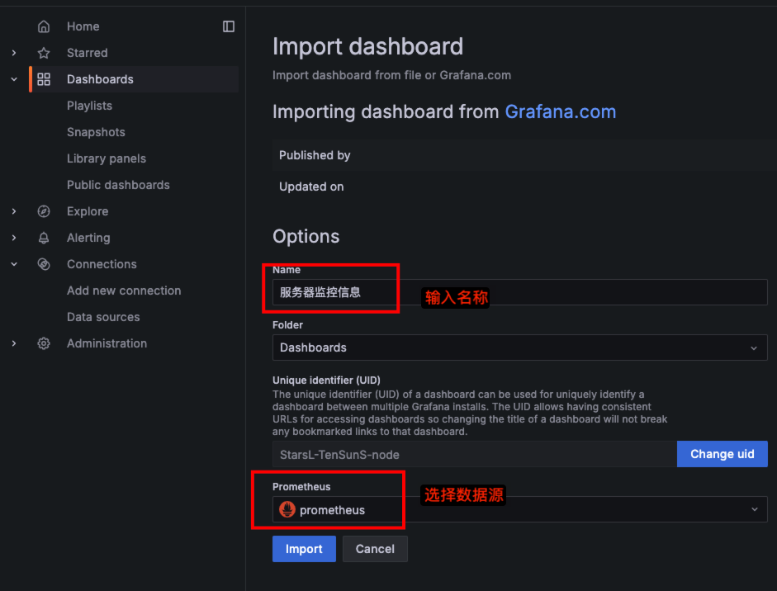
Task: Open Starred menu item
Action: (88, 53)
